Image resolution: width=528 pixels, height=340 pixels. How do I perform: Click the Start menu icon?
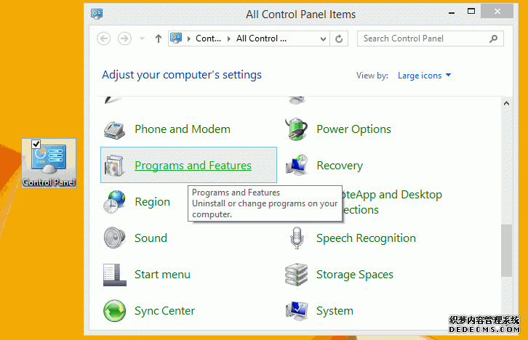click(x=114, y=275)
